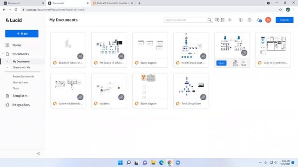This screenshot has height=167, width=298.
Task: Open the Build a IT School In... document thumbnail
Action: [x=68, y=45]
